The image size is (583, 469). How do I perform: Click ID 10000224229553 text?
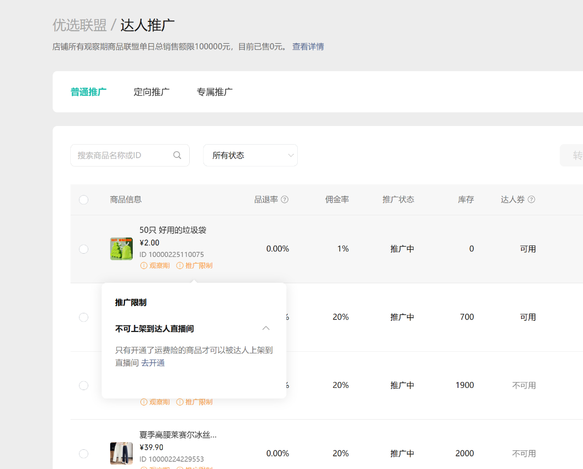coord(172,459)
